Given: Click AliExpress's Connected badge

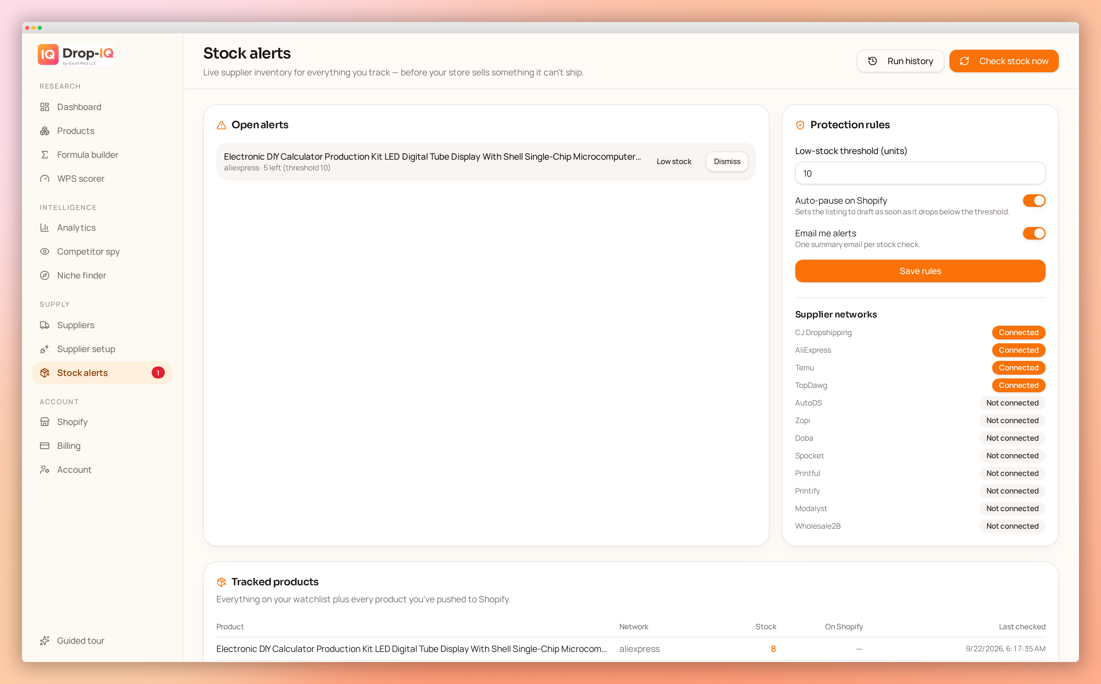Looking at the screenshot, I should (1019, 350).
